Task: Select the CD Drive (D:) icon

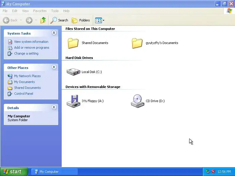Action: click(137, 101)
